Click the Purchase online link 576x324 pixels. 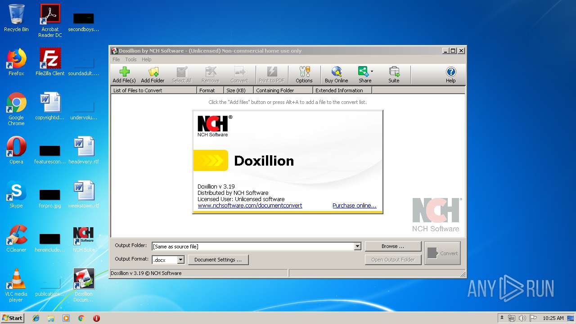[x=354, y=206]
